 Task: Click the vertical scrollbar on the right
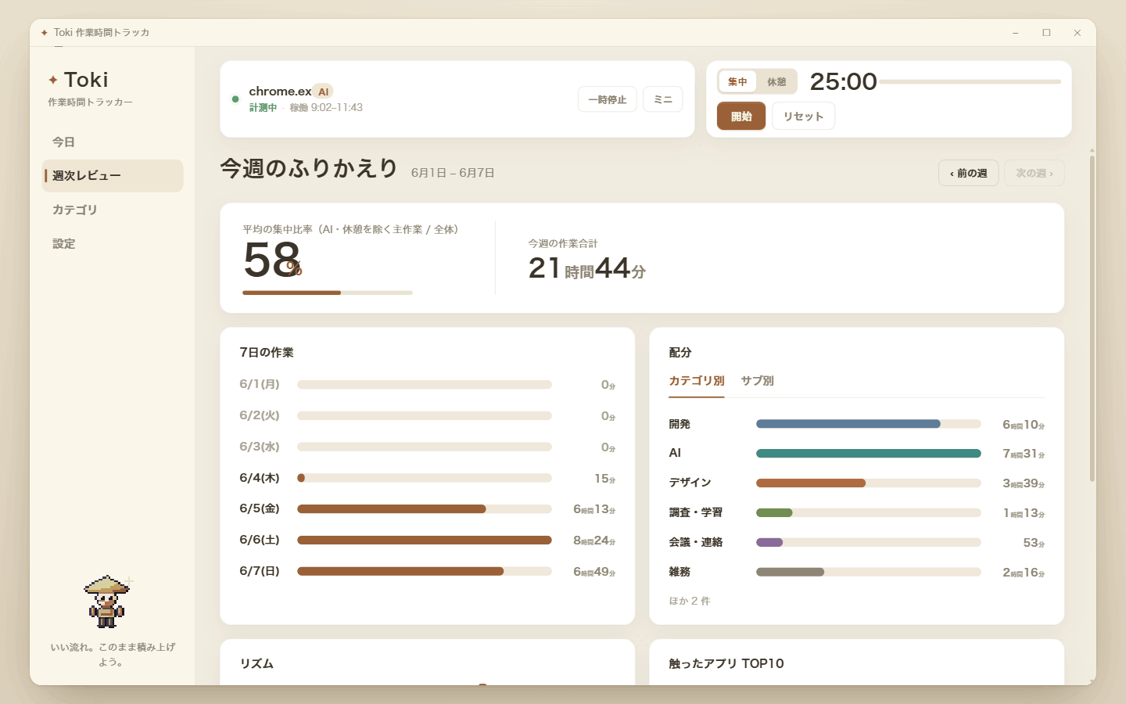[1092, 318]
